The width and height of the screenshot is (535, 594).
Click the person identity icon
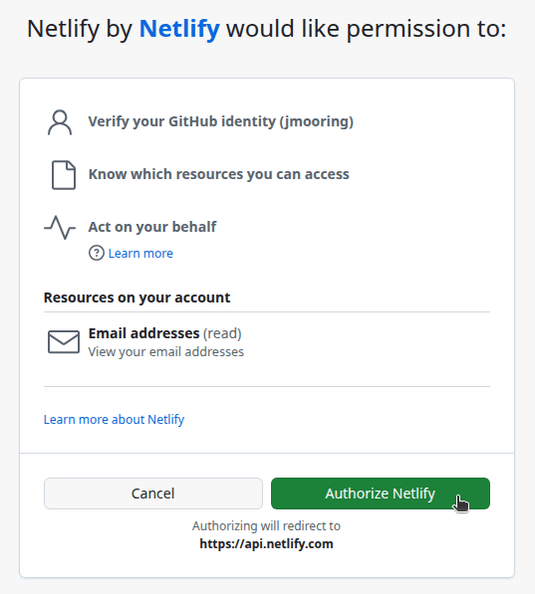(60, 122)
